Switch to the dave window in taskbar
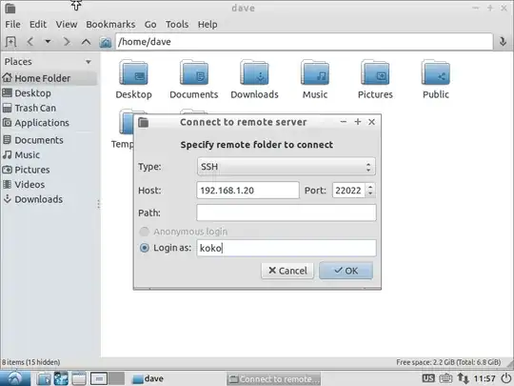 pyautogui.click(x=148, y=378)
